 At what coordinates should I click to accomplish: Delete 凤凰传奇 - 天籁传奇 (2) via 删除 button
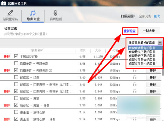coord(153,70)
